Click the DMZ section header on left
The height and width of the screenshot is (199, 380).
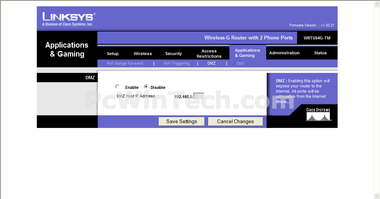click(90, 78)
